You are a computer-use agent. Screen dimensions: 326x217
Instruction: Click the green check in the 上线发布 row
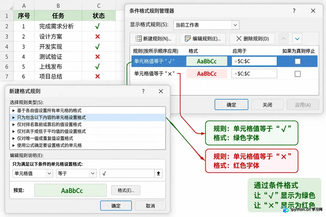[97, 67]
